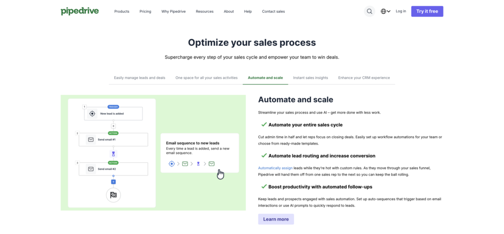Switch to the Instant sales insights tab
Screen dimensions: 504x234
click(x=311, y=78)
